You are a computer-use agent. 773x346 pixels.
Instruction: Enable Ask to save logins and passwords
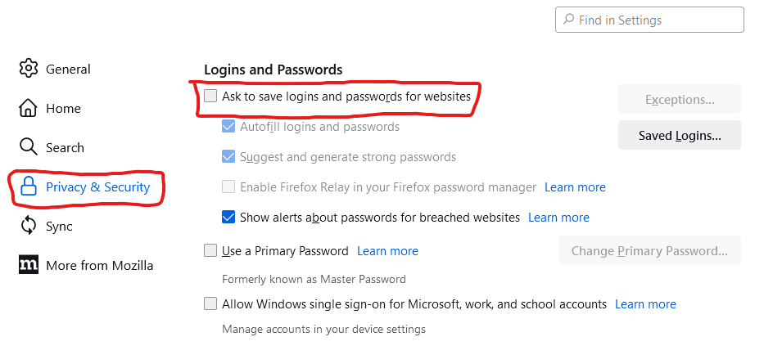point(210,96)
